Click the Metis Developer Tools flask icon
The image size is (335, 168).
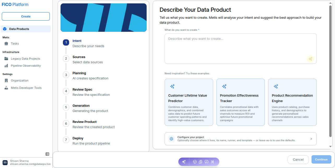coord(6,88)
